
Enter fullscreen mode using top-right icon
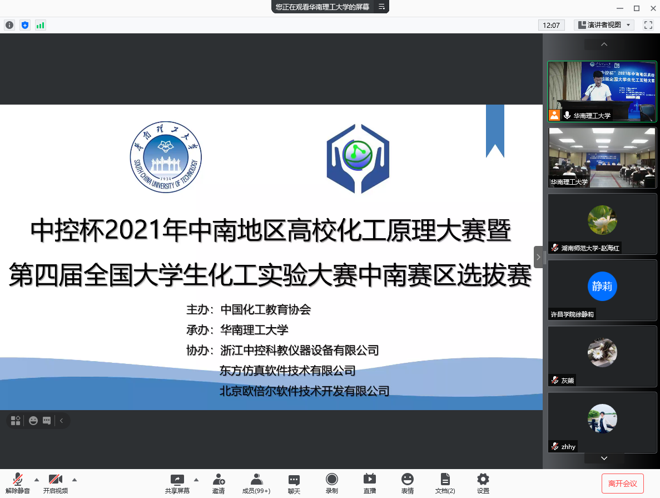click(x=648, y=25)
